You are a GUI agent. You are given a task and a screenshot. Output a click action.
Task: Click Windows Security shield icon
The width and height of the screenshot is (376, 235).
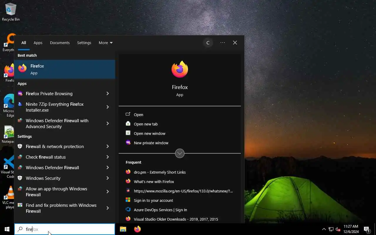pos(20,178)
